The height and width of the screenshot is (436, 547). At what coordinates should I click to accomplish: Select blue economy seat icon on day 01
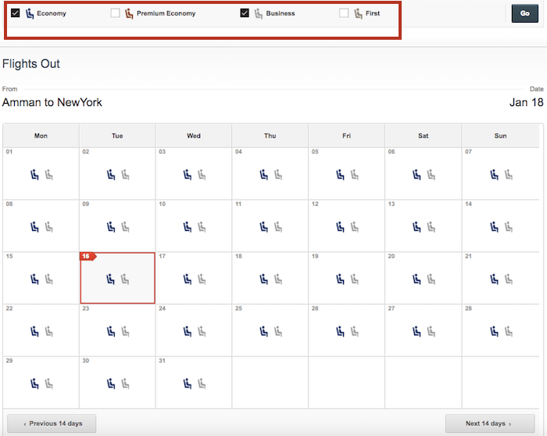click(34, 175)
